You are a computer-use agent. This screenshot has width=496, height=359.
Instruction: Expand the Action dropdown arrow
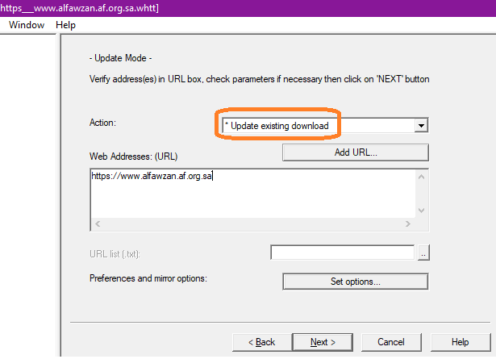(x=420, y=126)
